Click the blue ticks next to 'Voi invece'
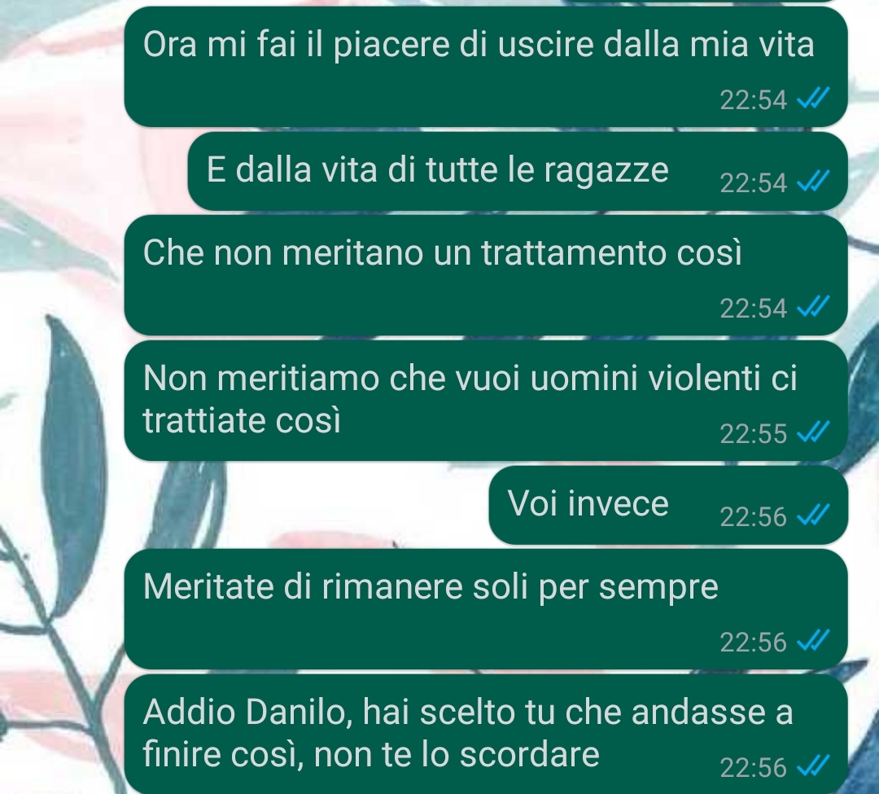879x794 pixels. (x=813, y=515)
